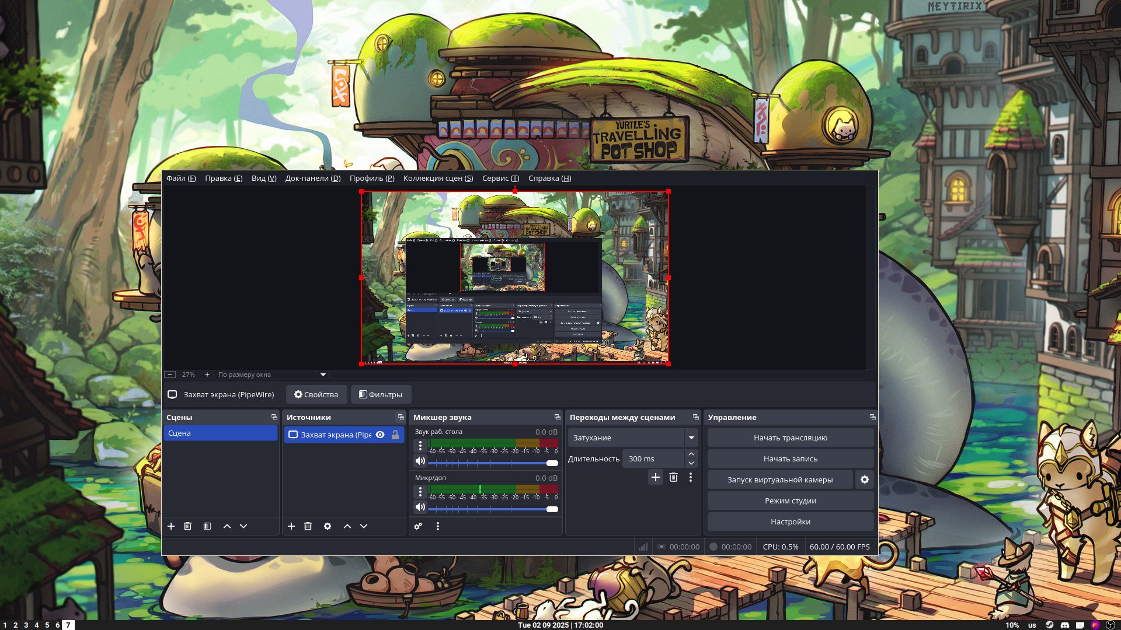The width and height of the screenshot is (1121, 630).
Task: Open the Файл menu
Action: click(x=180, y=178)
